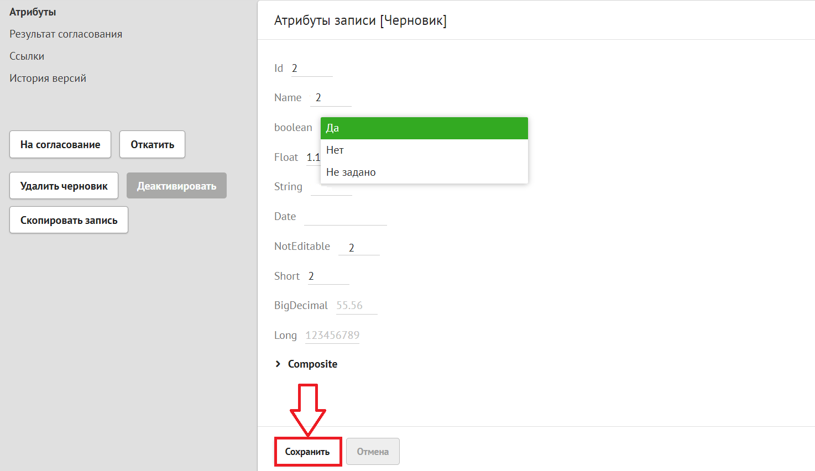The image size is (815, 471).
Task: Focus the Id input field
Action: (311, 69)
